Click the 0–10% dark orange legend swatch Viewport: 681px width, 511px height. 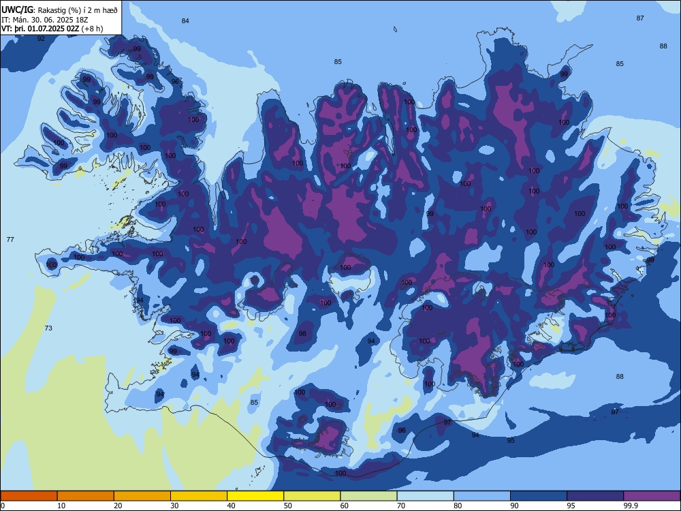pyautogui.click(x=29, y=496)
